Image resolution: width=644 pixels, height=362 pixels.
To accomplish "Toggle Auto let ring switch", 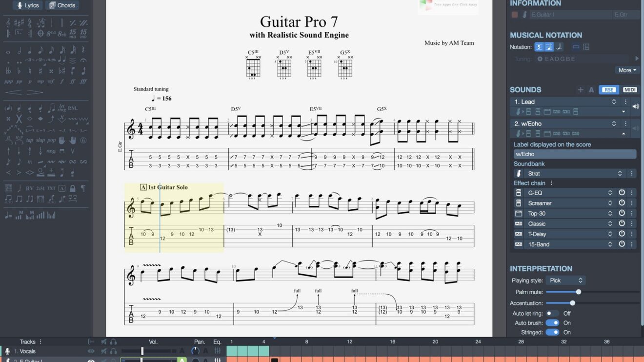I will (552, 313).
